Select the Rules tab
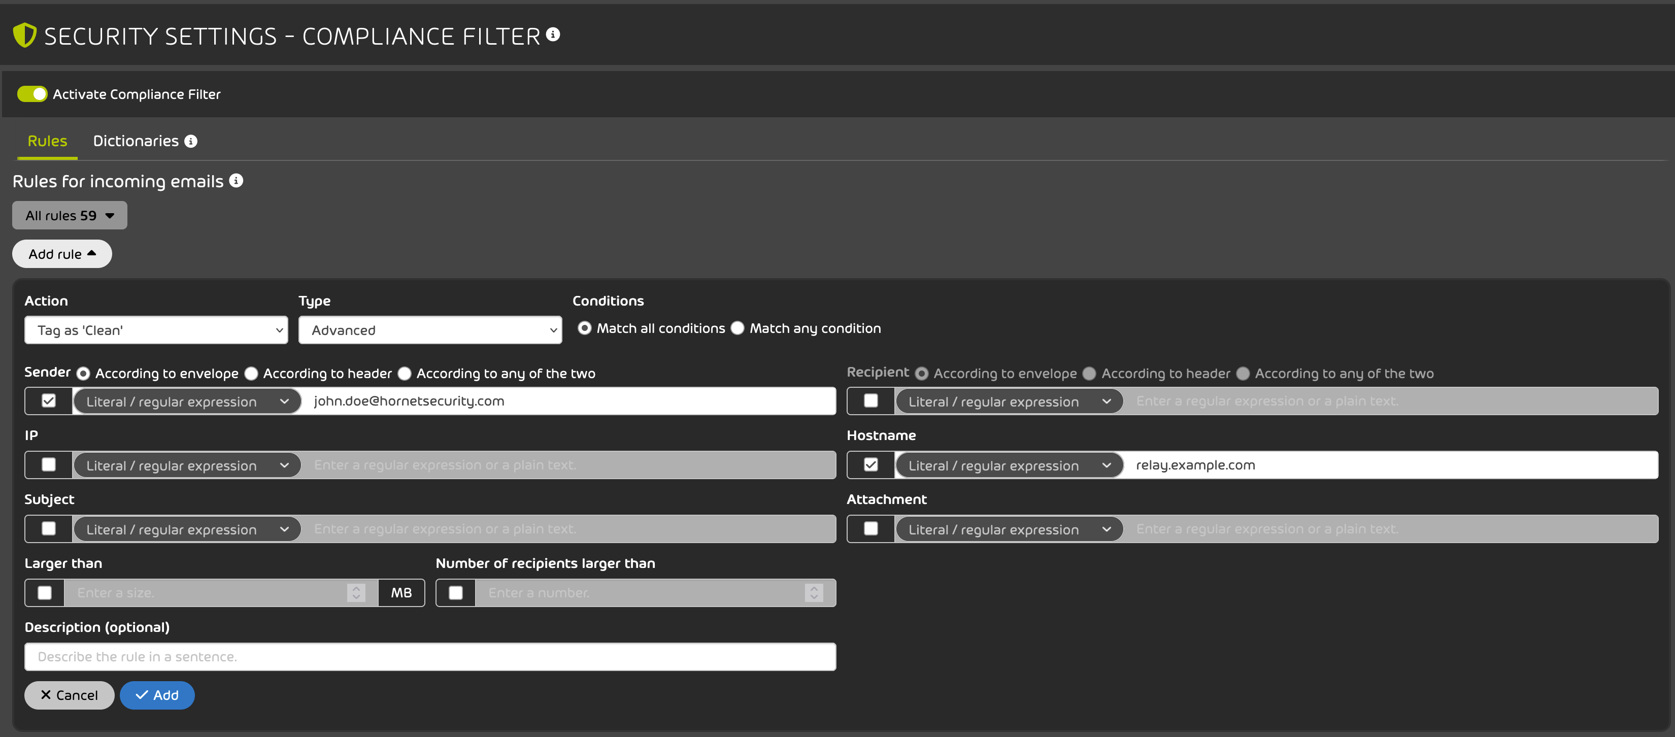The image size is (1675, 737). coord(46,141)
